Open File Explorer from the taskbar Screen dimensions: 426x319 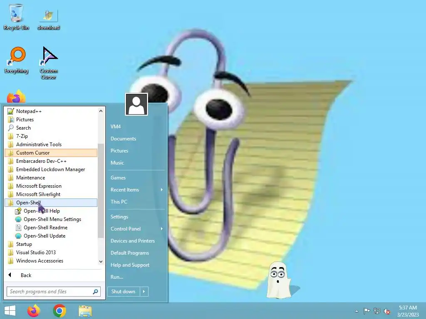tap(85, 311)
